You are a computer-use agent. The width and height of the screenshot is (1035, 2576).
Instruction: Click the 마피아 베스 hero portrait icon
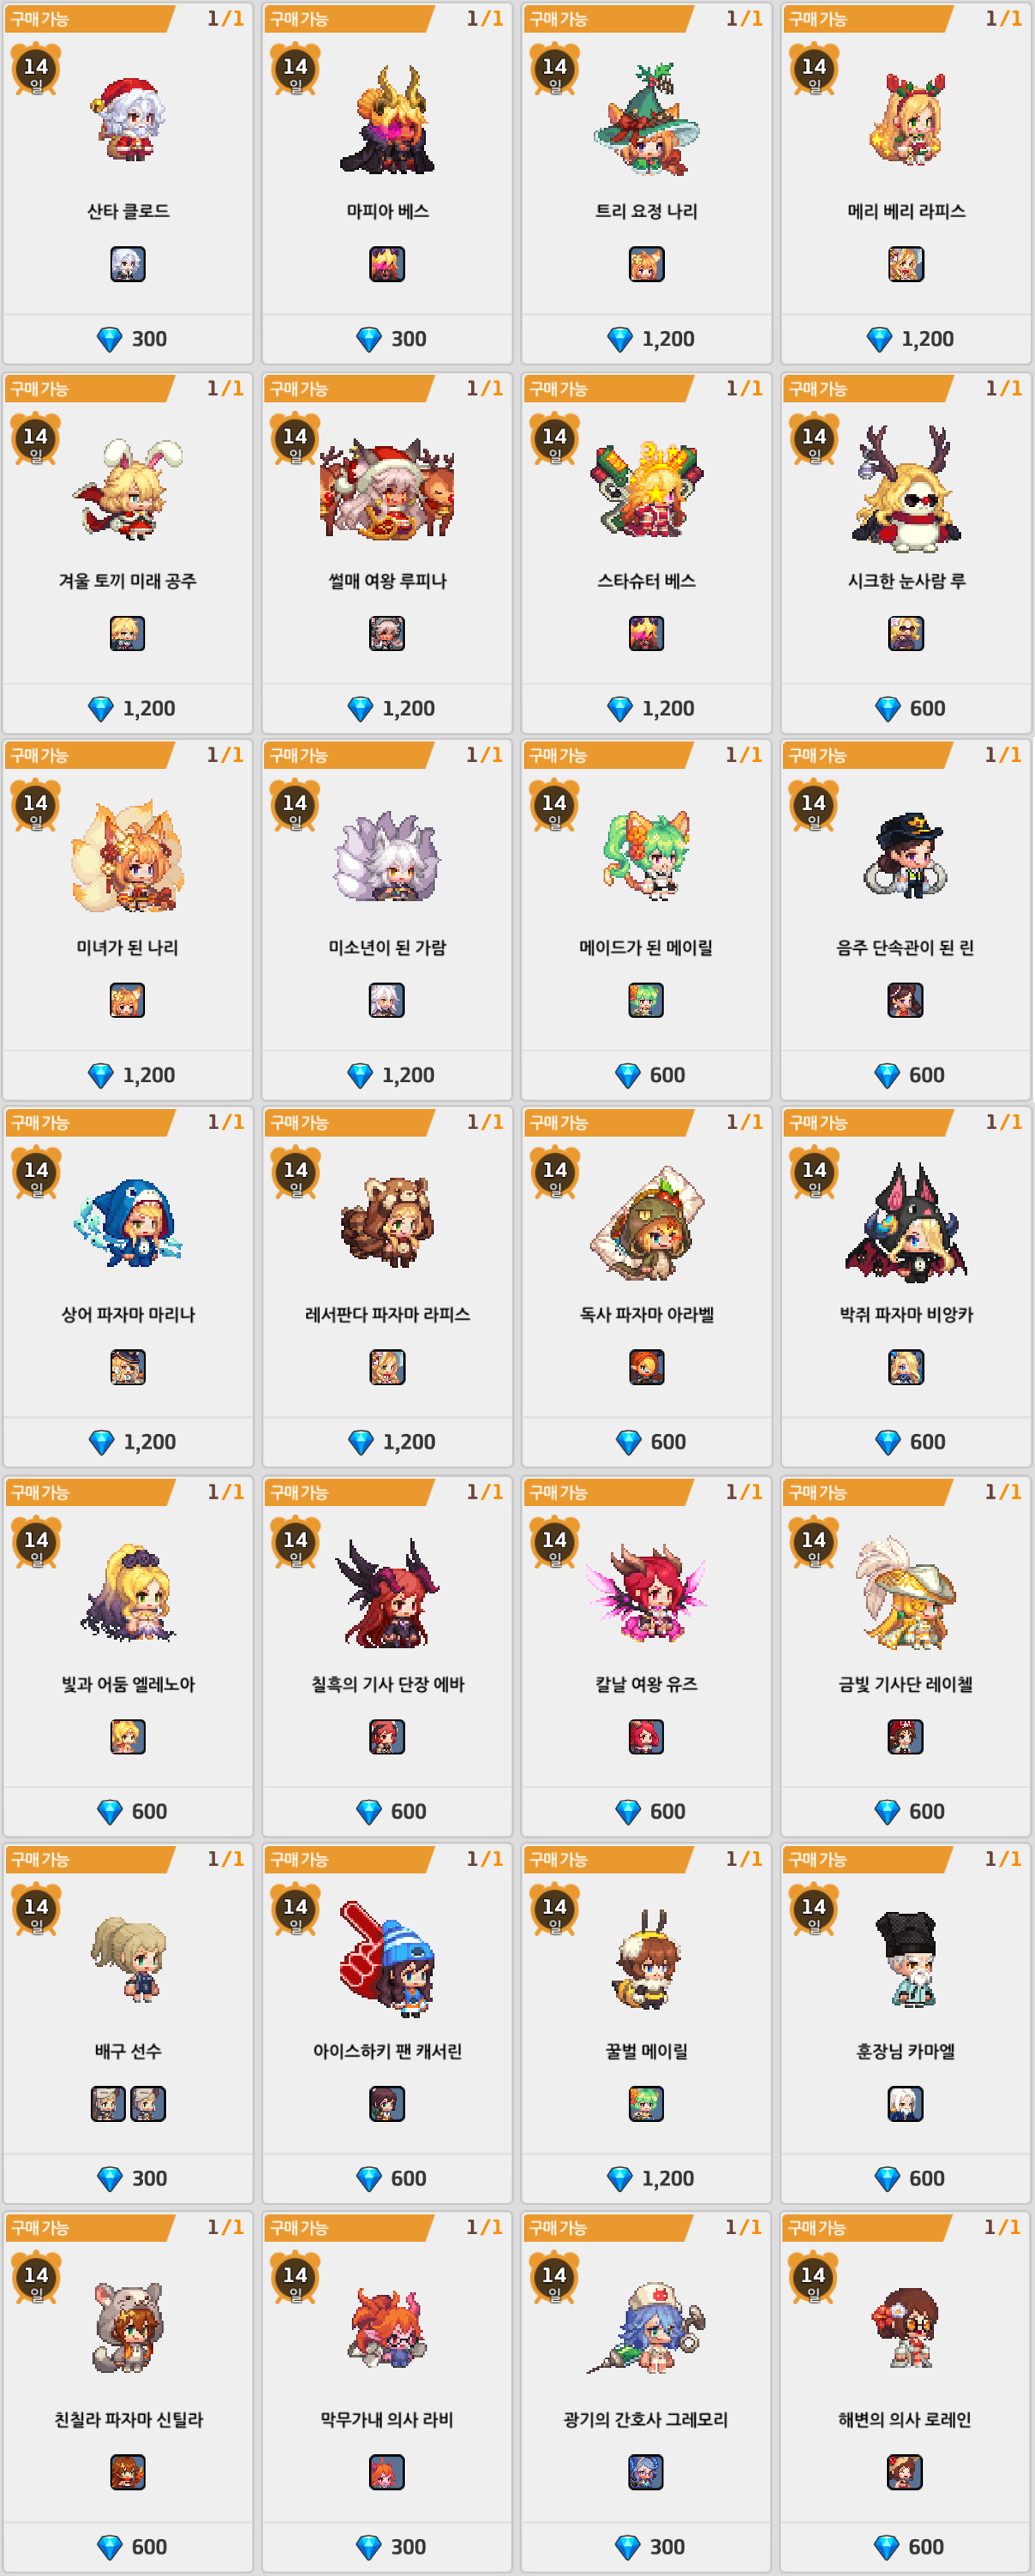pyautogui.click(x=387, y=264)
